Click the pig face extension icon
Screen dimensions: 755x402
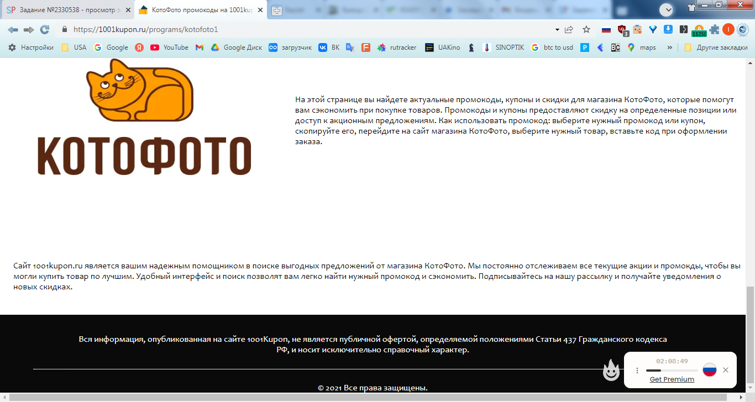pos(637,29)
